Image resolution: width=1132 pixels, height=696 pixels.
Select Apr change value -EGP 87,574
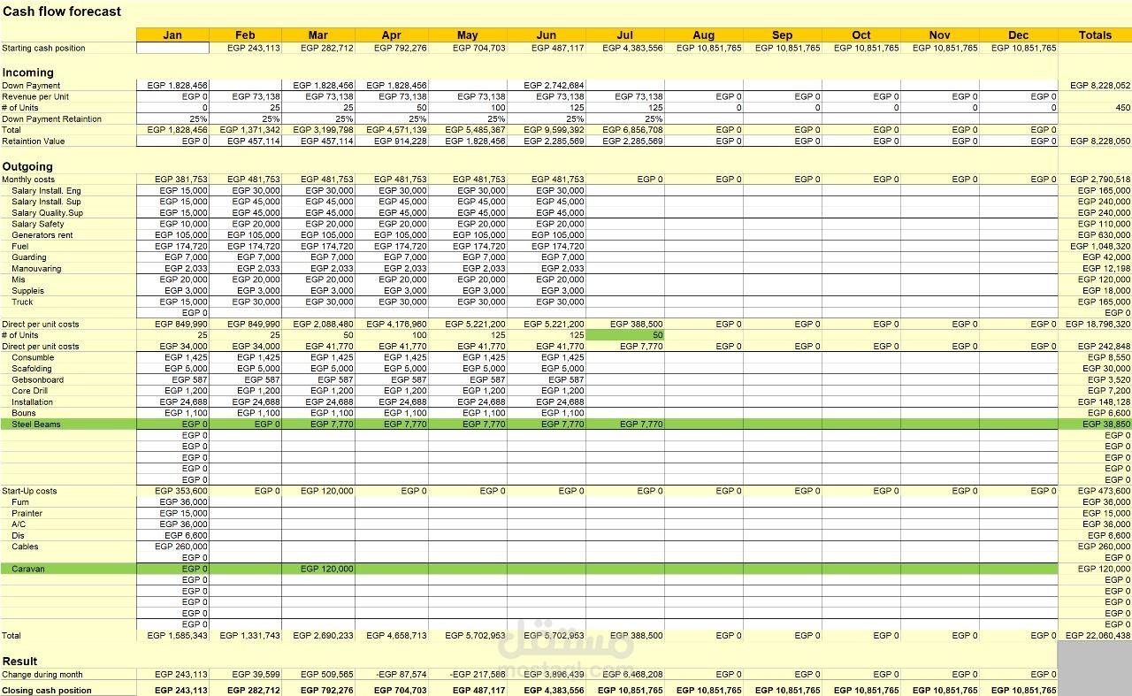point(391,675)
